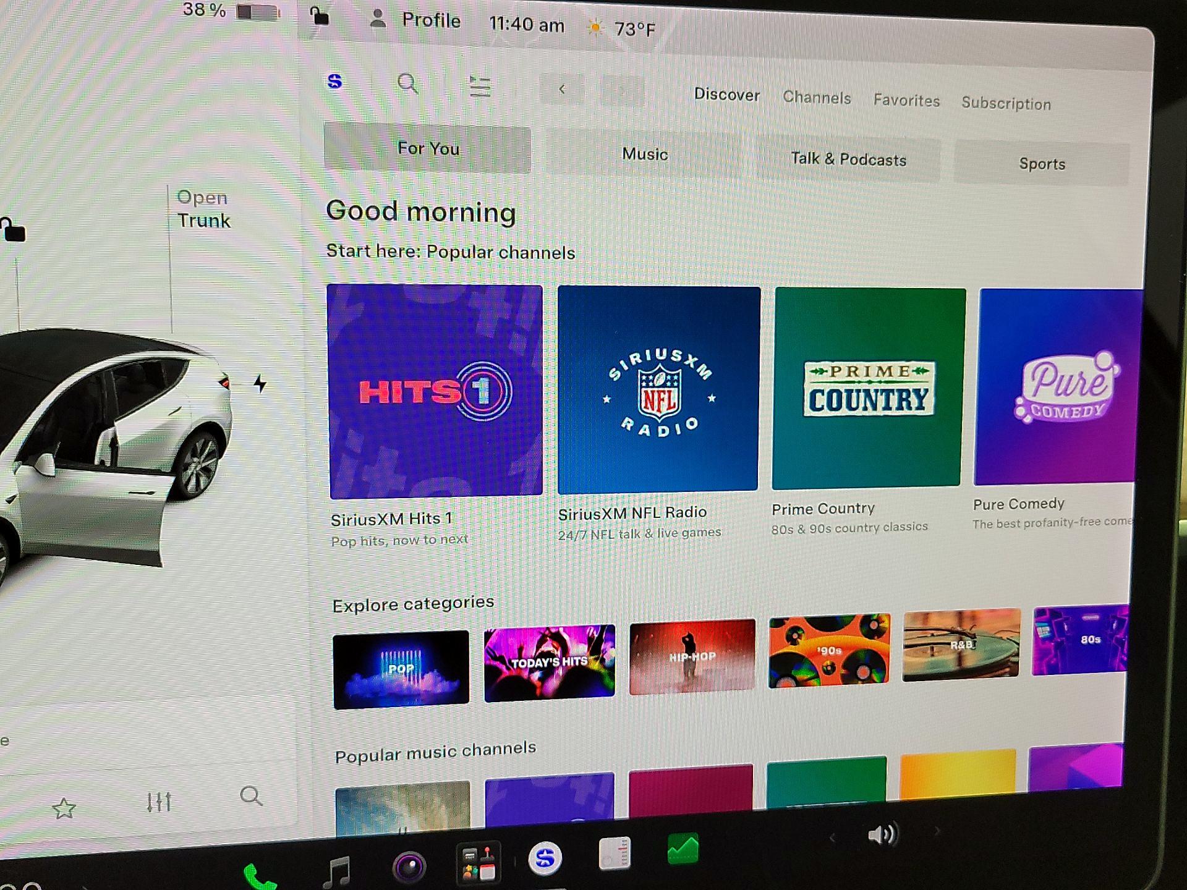
Task: Tap the 'Prime Country' title text
Action: 823,509
